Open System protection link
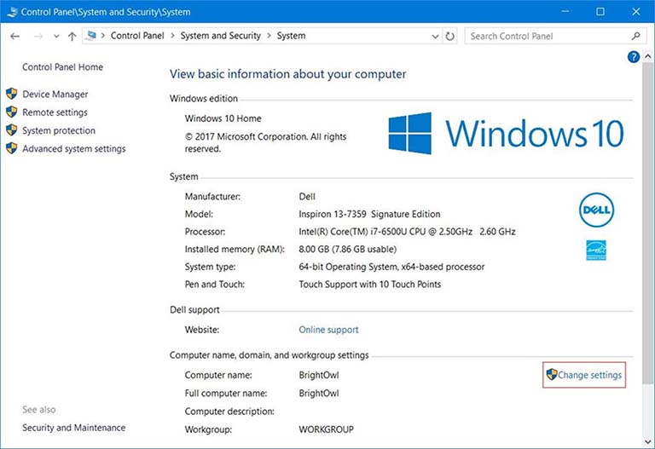Viewport: 655px width, 449px height. point(59,130)
